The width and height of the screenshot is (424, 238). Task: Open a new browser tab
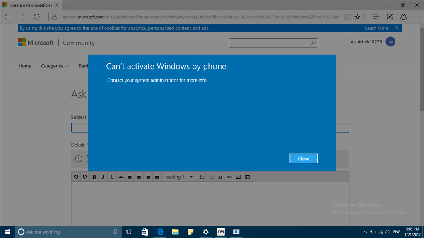click(x=67, y=5)
